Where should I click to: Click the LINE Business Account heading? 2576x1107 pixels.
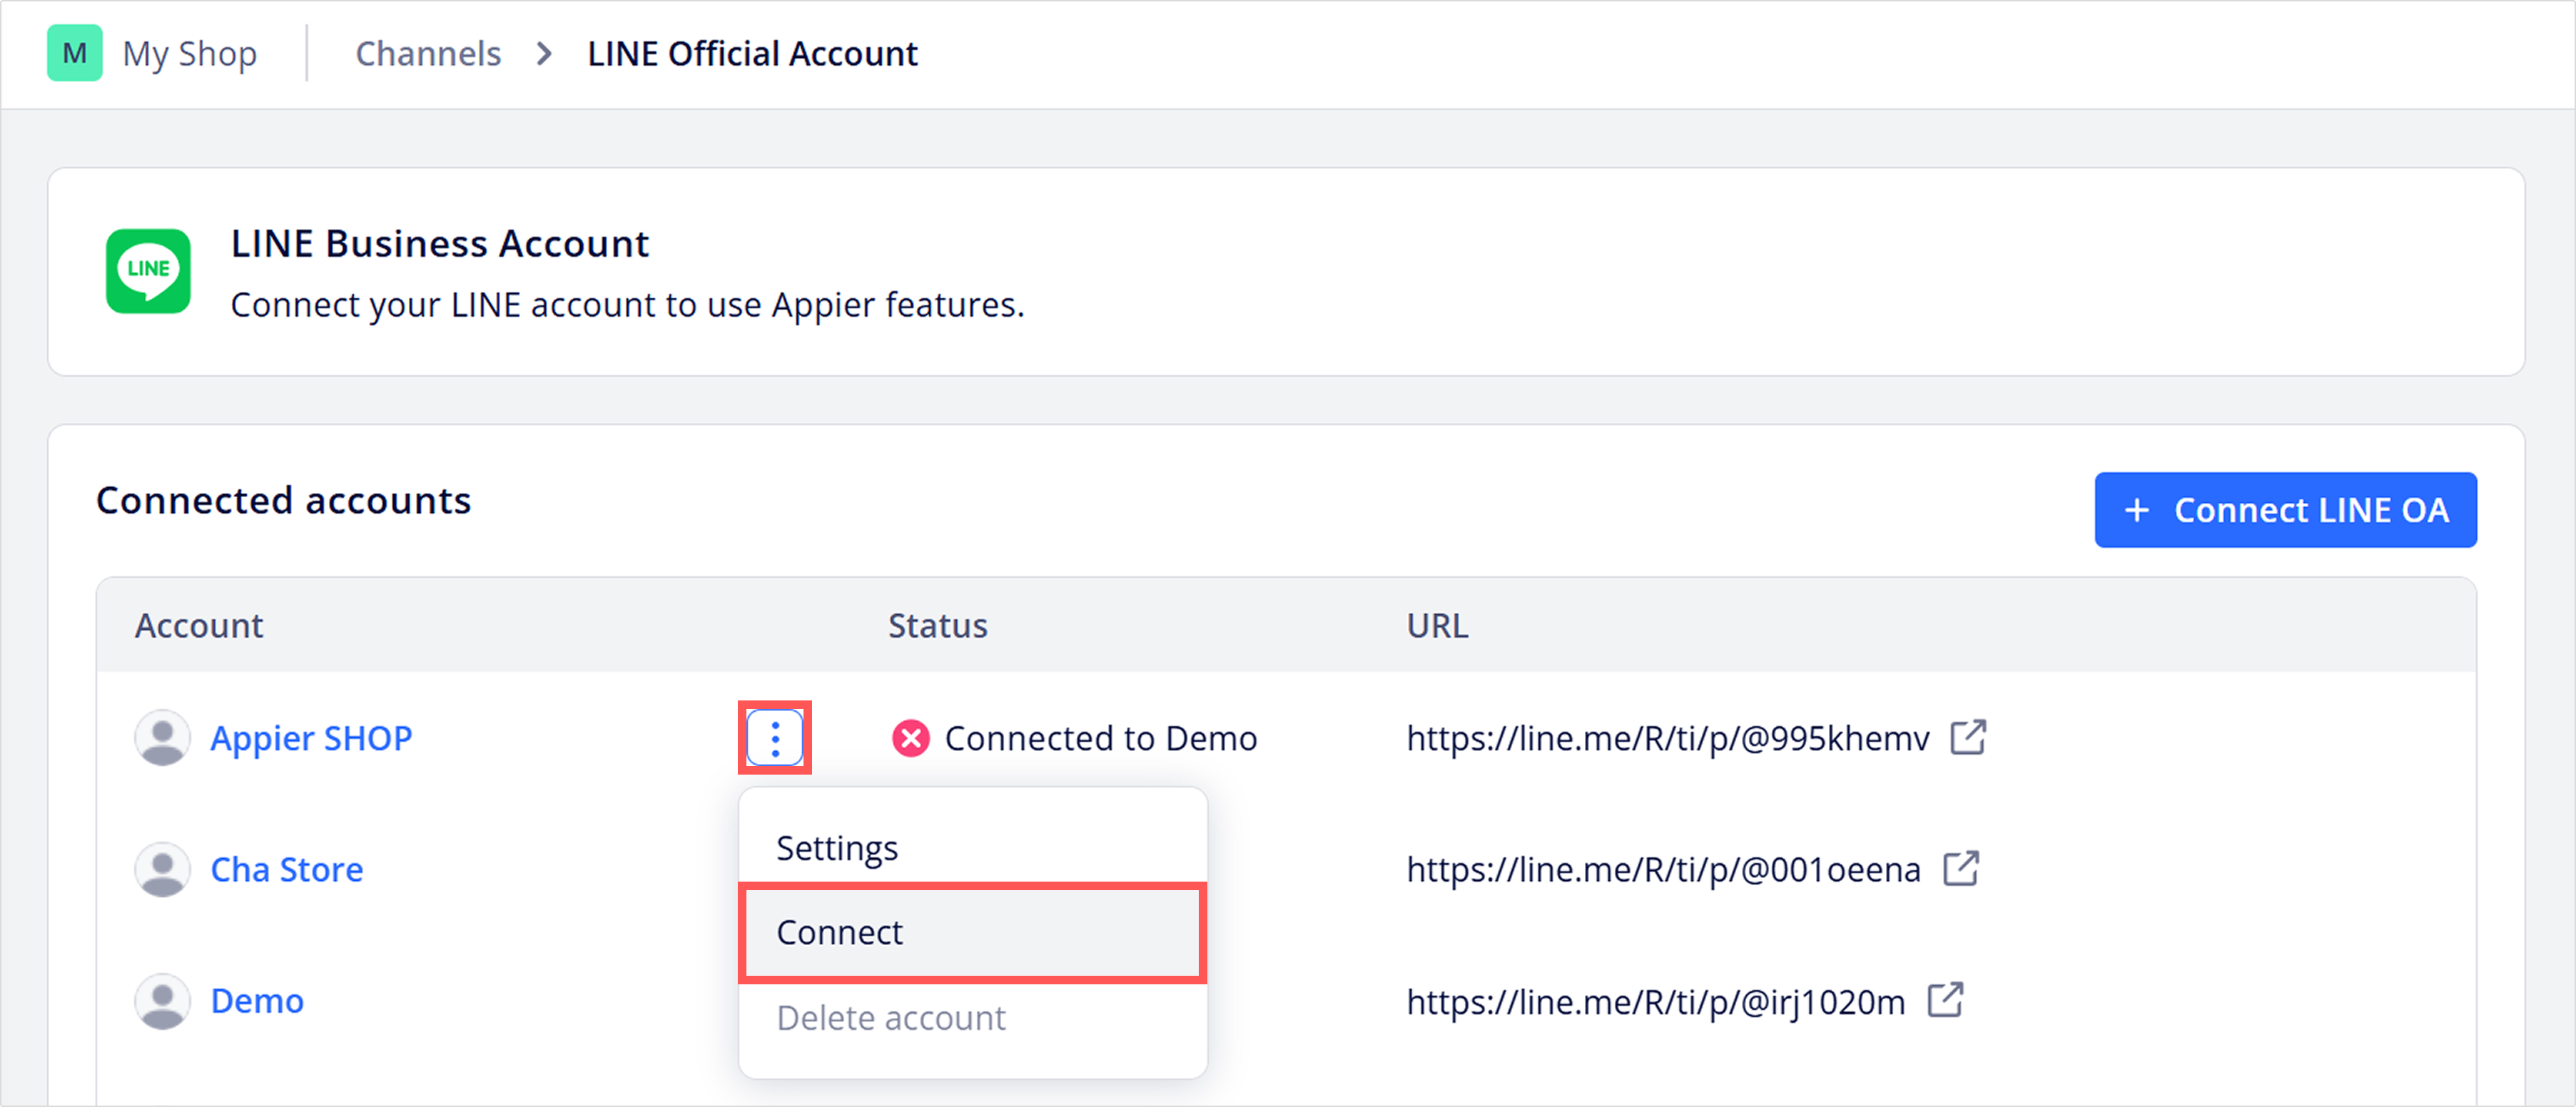pyautogui.click(x=440, y=243)
